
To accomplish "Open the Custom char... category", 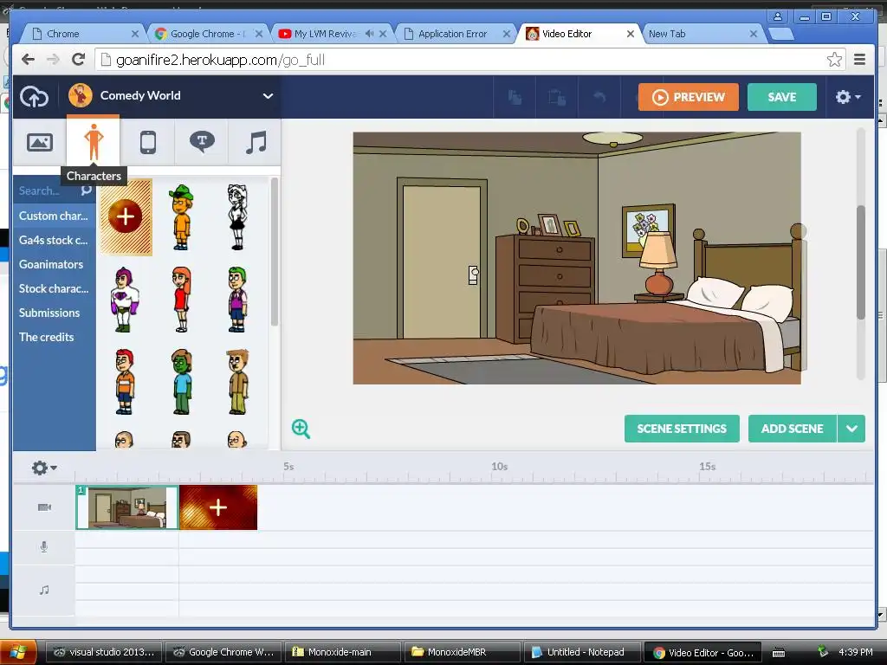I will point(53,216).
